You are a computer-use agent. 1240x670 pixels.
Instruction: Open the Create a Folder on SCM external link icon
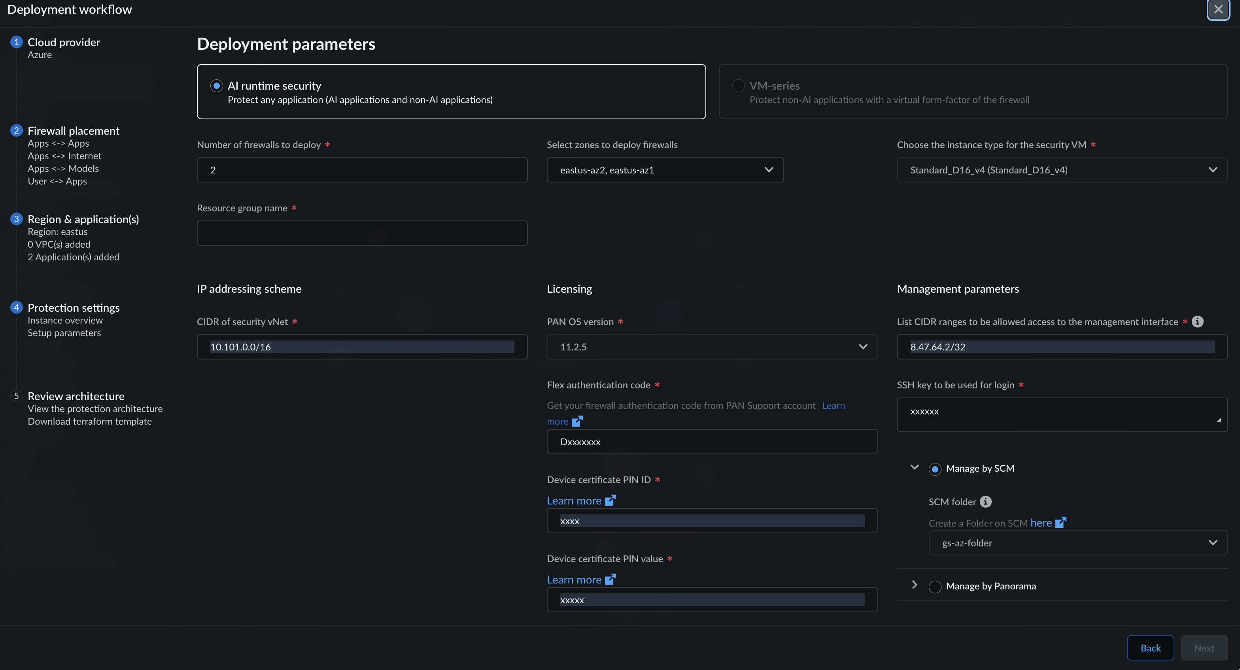[1060, 523]
